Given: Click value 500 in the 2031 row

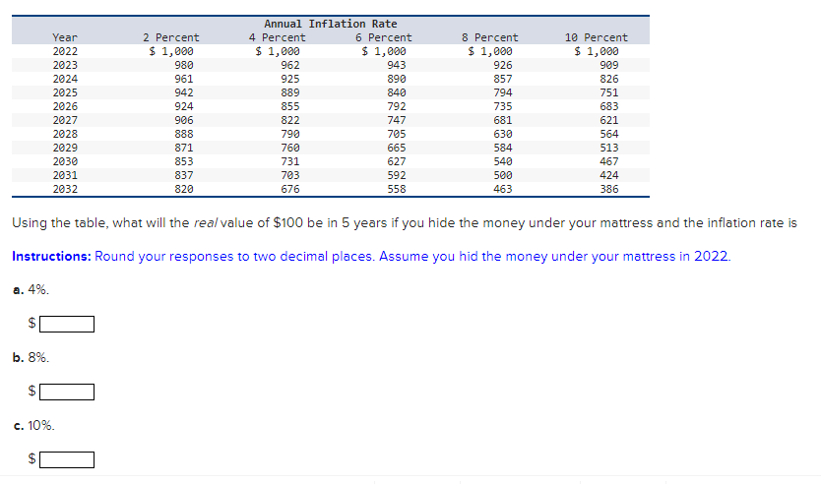Looking at the screenshot, I should (503, 175).
